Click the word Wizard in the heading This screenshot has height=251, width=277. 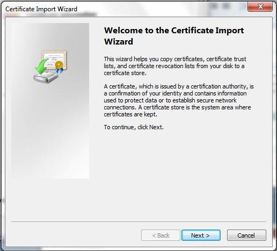pos(119,42)
